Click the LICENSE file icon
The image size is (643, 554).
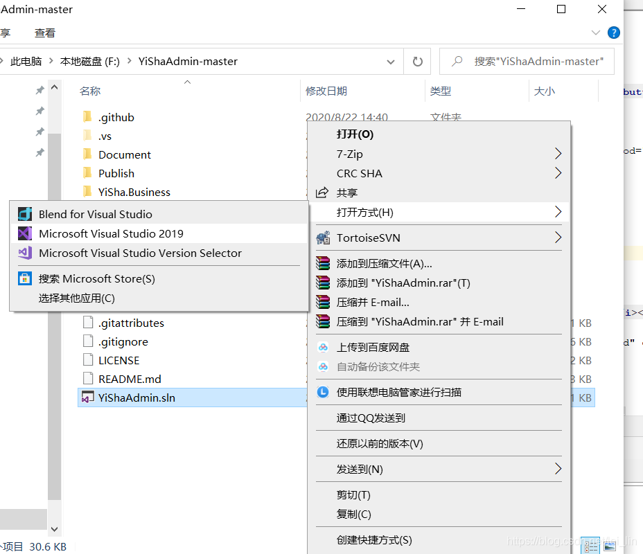[88, 359]
